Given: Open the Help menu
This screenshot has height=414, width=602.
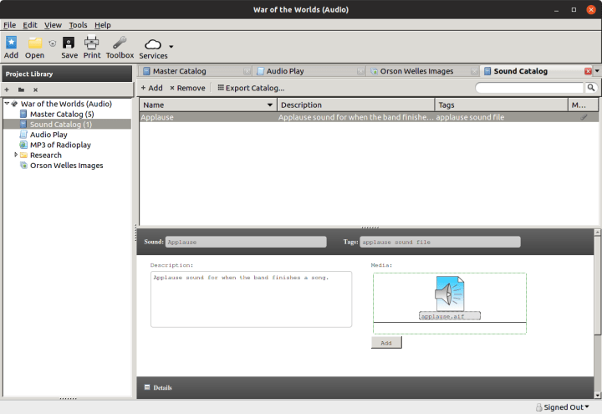Looking at the screenshot, I should coord(103,25).
